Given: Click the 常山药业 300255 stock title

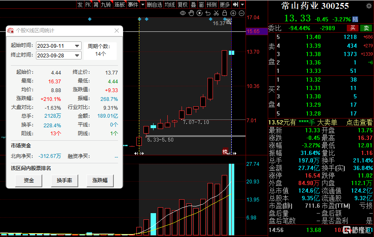Looking at the screenshot, I should tap(315, 6).
